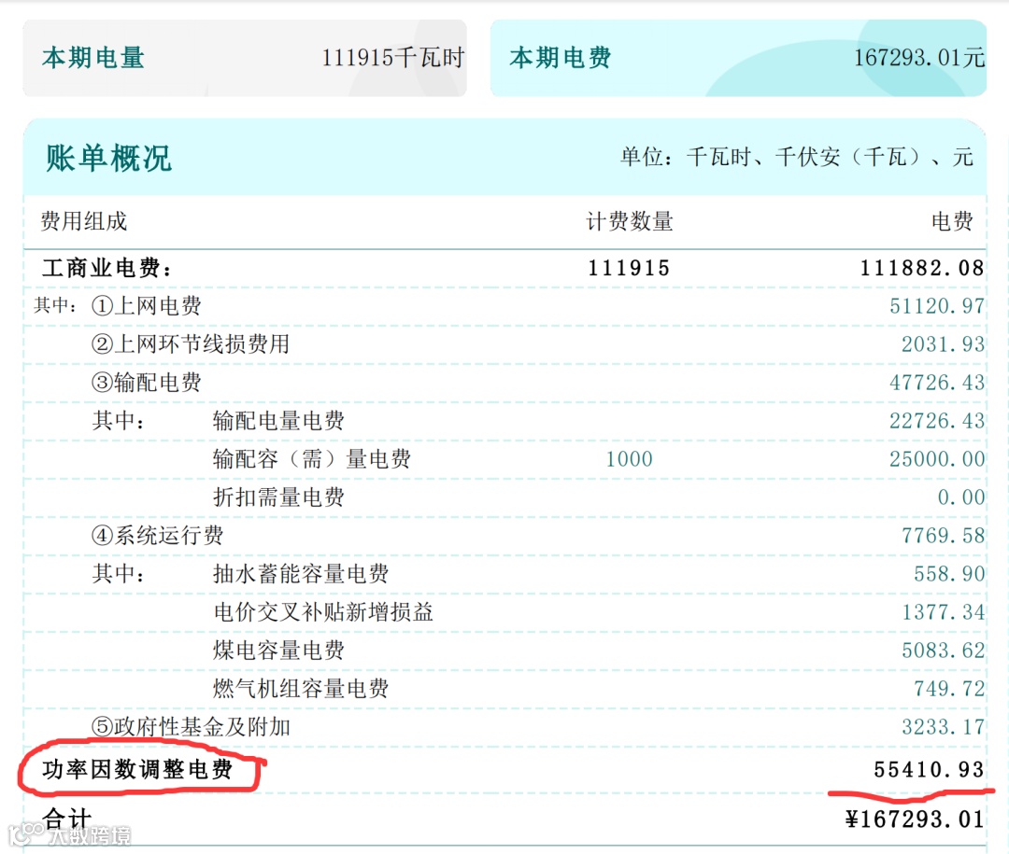This screenshot has width=1009, height=854.
Task: Click the 电费 column header
Action: point(952,221)
